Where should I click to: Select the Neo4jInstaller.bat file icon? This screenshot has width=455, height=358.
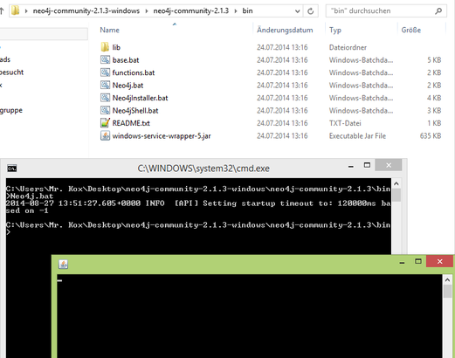105,98
